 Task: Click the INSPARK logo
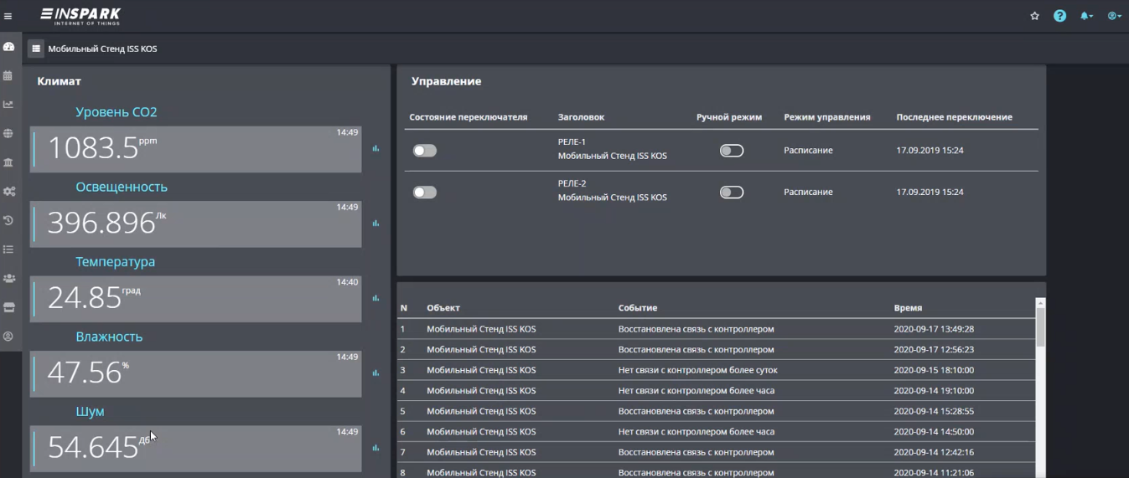click(81, 16)
